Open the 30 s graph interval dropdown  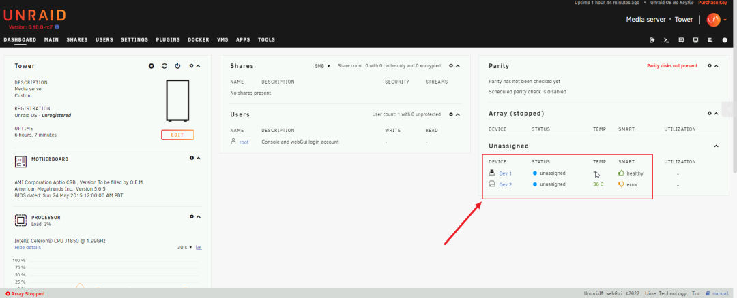[x=184, y=247]
